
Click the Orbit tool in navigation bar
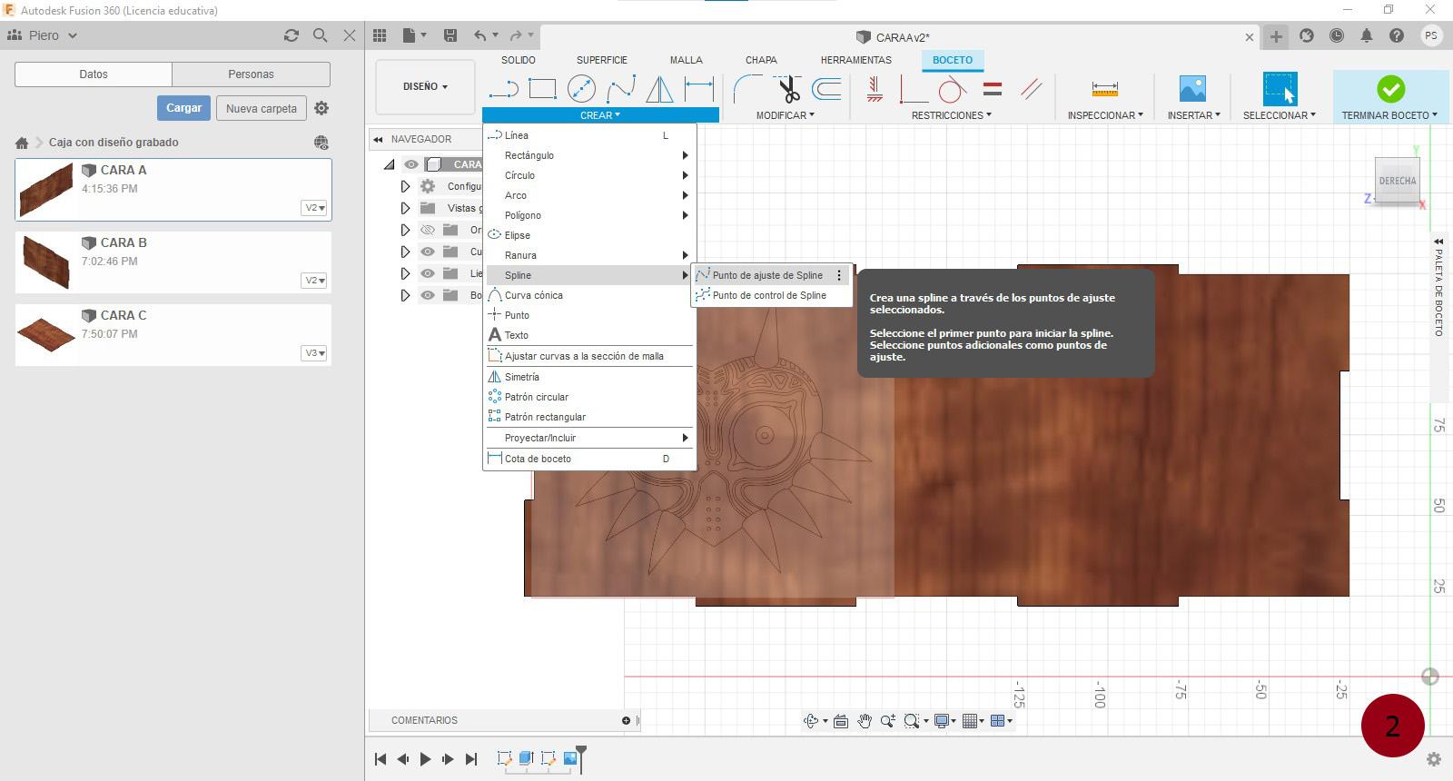(x=811, y=721)
